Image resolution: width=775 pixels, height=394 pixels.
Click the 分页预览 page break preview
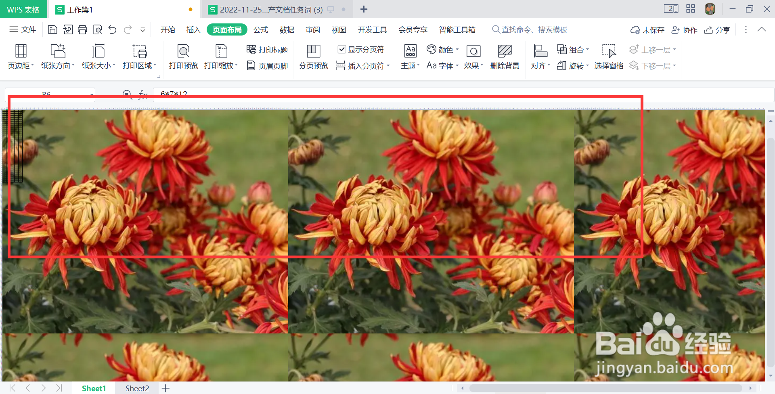pyautogui.click(x=313, y=57)
